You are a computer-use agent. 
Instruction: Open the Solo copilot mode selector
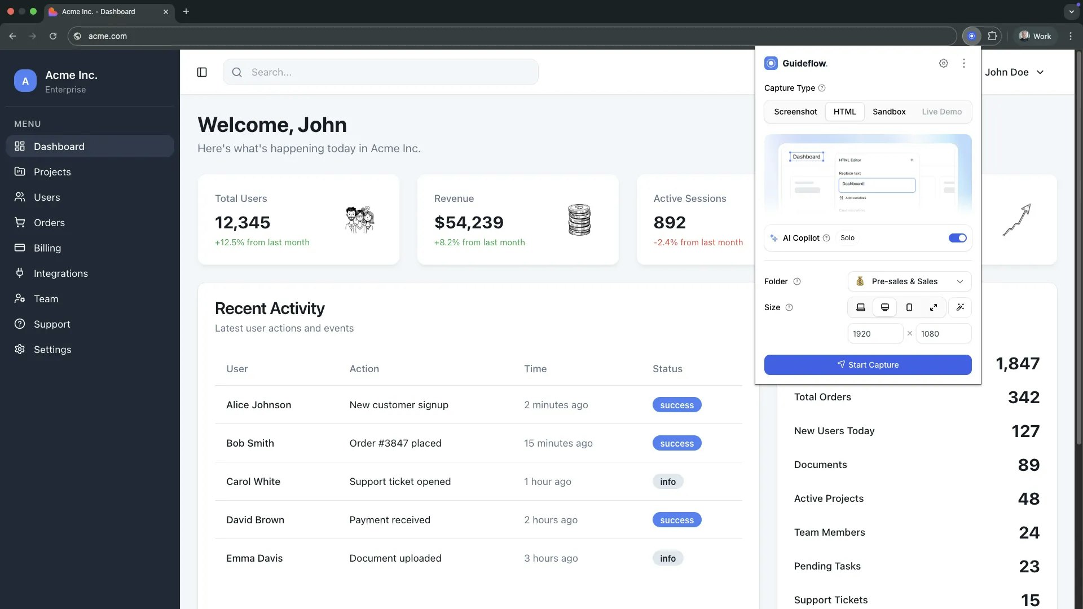(x=847, y=238)
